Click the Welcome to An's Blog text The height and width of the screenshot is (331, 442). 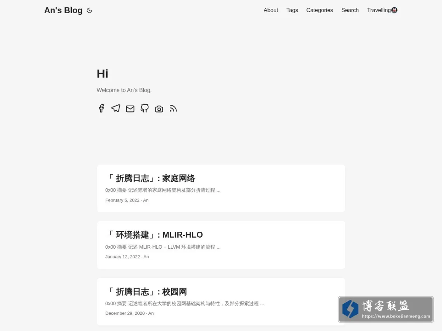click(x=124, y=90)
